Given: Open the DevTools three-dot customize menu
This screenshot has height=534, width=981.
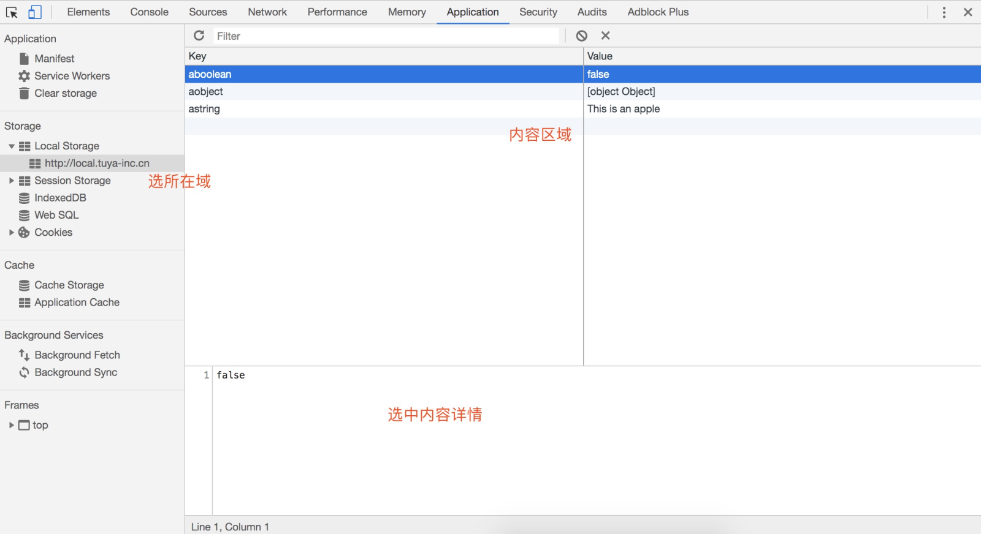Looking at the screenshot, I should pyautogui.click(x=944, y=12).
